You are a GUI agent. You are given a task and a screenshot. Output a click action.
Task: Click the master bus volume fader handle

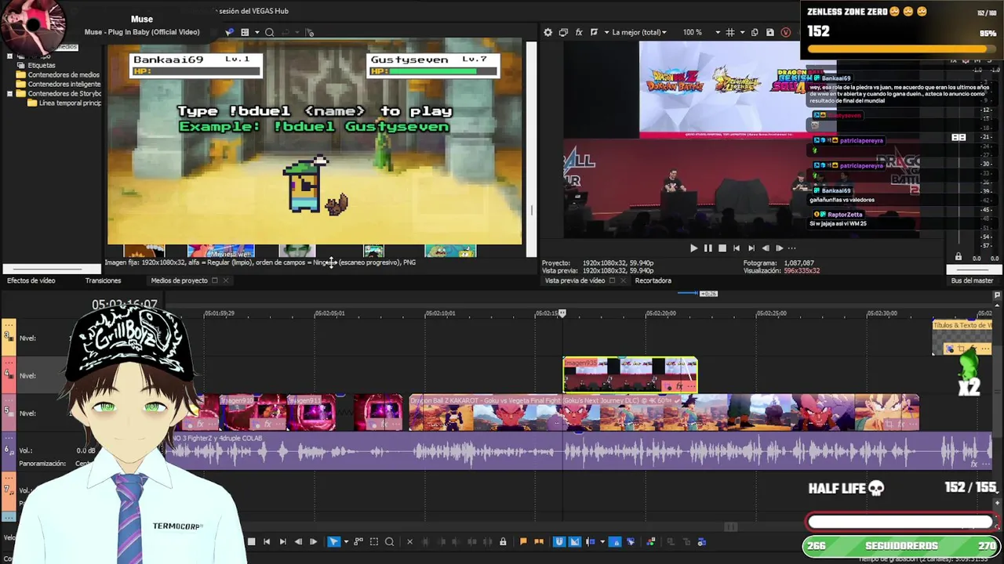click(x=959, y=137)
